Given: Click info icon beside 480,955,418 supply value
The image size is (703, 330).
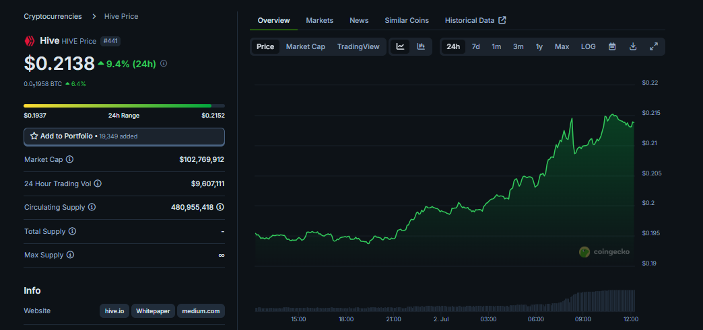Looking at the screenshot, I should pyautogui.click(x=220, y=207).
